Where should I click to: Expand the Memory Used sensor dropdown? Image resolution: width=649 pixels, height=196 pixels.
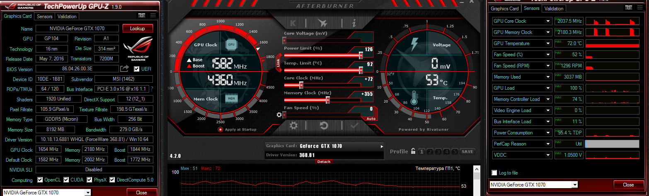click(548, 77)
